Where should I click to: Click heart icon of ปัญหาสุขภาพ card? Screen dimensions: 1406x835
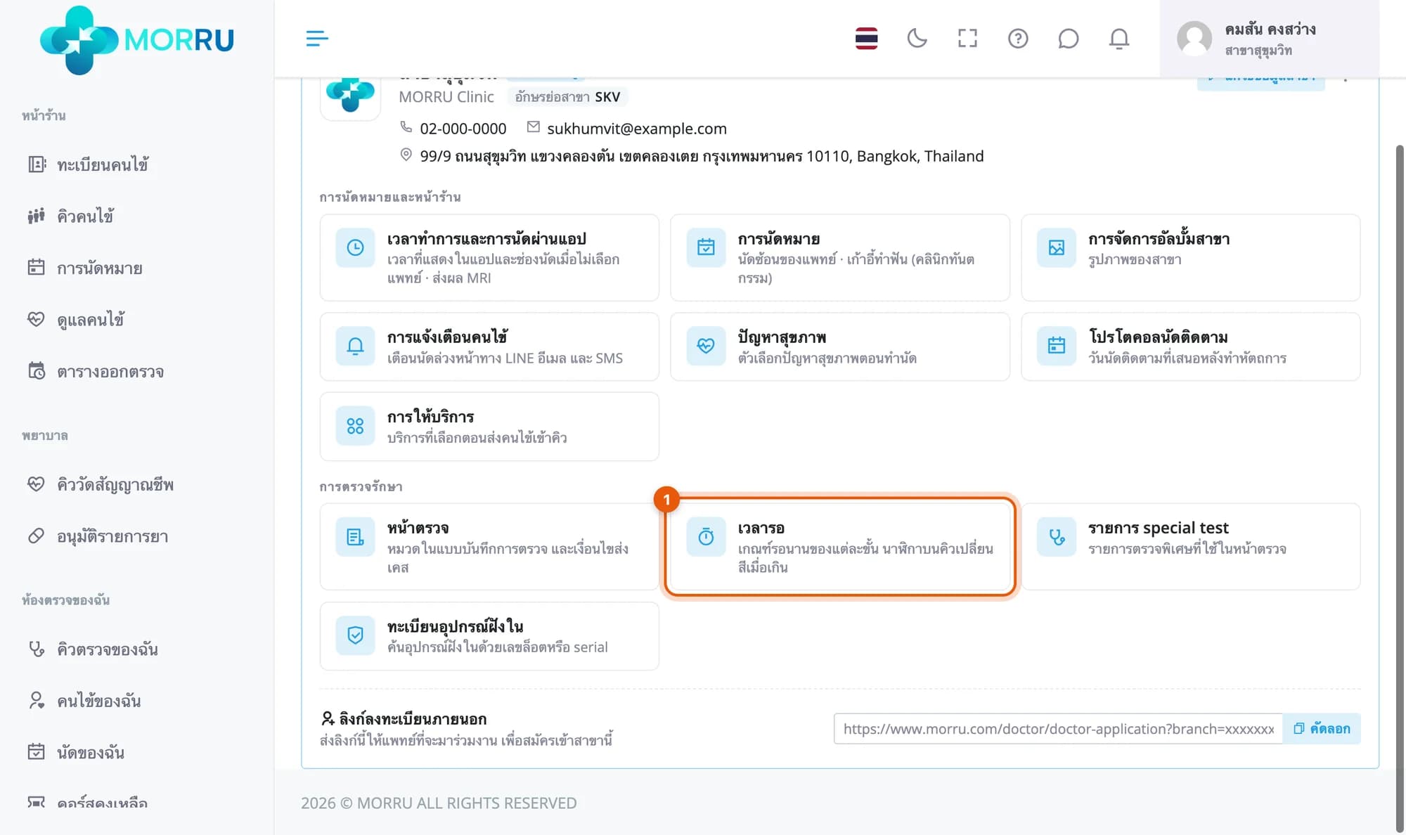pyautogui.click(x=706, y=346)
